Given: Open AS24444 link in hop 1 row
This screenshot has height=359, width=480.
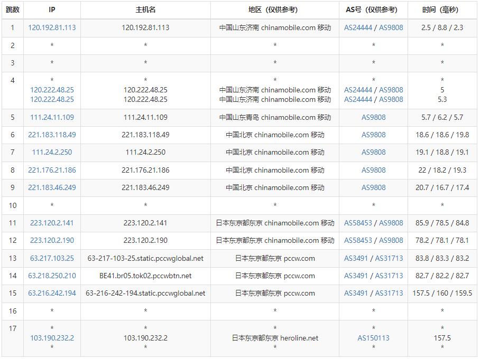Looking at the screenshot, I should (x=358, y=27).
